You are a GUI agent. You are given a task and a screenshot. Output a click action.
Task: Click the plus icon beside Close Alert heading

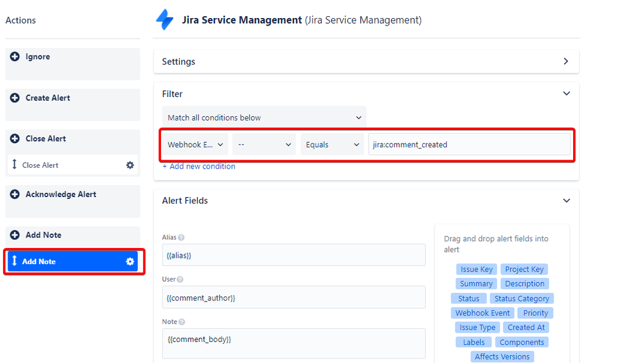click(x=15, y=139)
